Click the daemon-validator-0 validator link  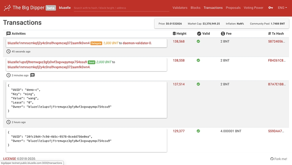click(137, 43)
